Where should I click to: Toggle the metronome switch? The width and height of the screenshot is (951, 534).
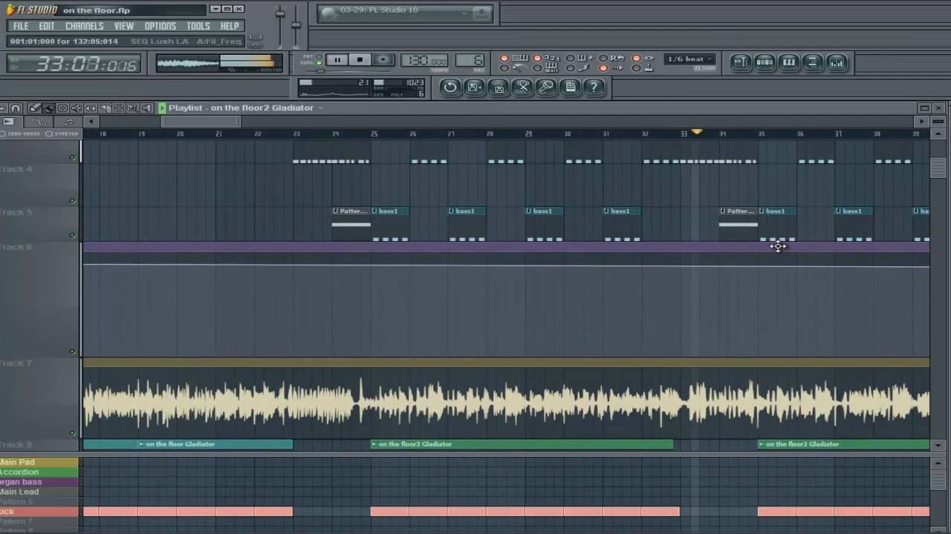click(504, 68)
